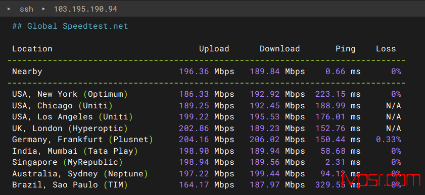Select the ssh breadcrumb label
The height and width of the screenshot is (195, 425).
tap(26, 9)
